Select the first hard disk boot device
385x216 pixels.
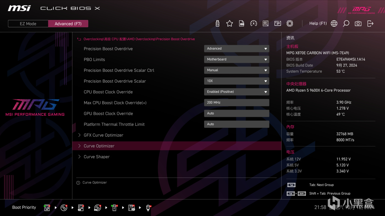pos(47,208)
